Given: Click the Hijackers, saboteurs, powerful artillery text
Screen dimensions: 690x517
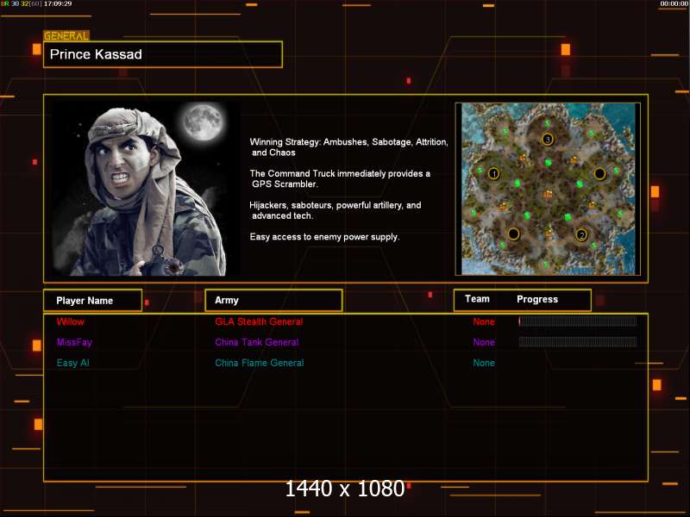Looking at the screenshot, I should click(x=336, y=210).
